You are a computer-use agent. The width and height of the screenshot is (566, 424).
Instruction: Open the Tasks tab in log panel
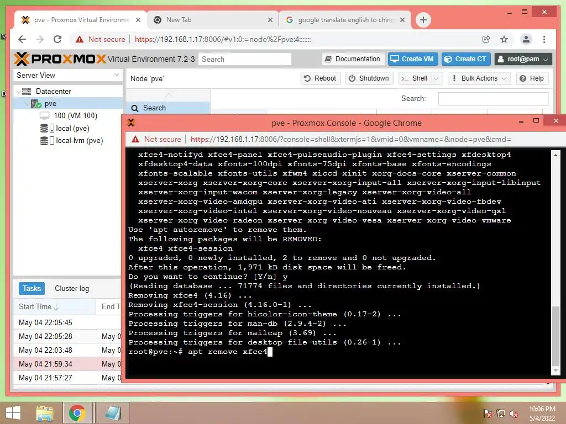[x=32, y=288]
